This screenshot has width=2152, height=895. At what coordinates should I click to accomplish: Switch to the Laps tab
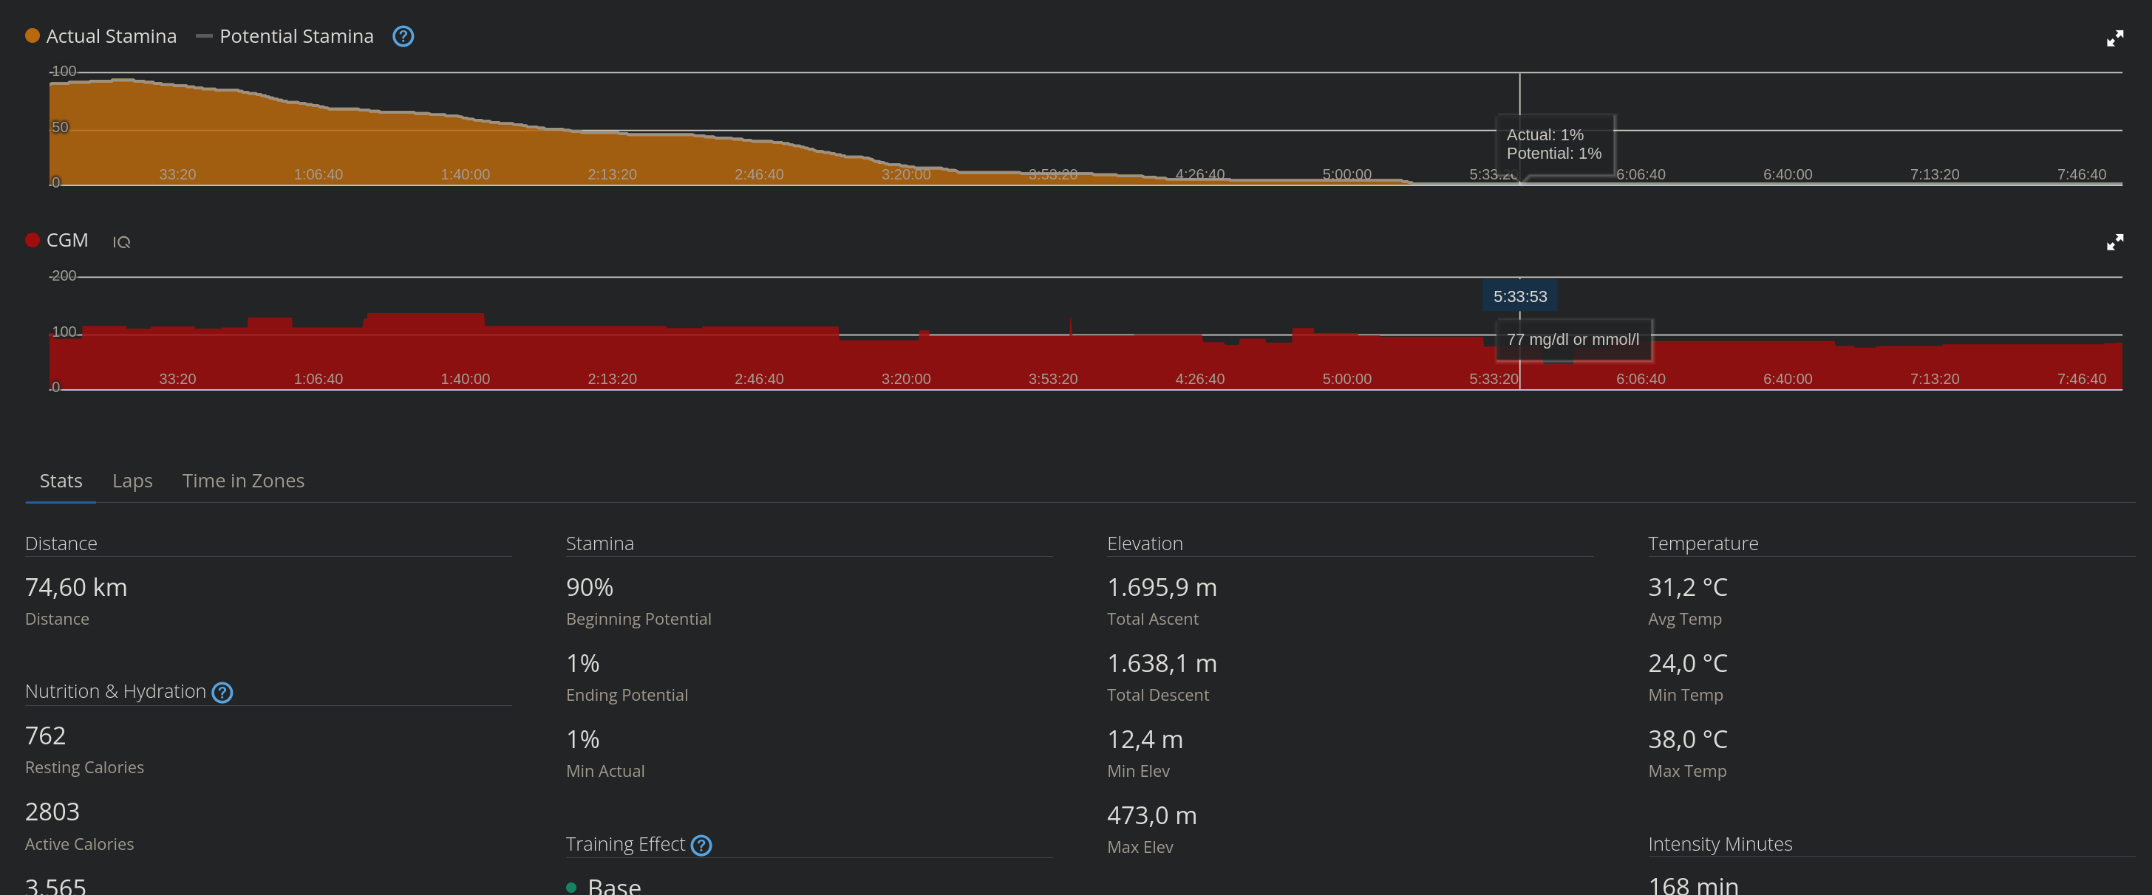tap(132, 481)
